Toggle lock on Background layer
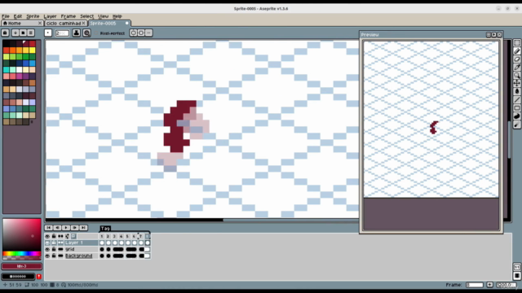Screen dimensions: 522x293 coord(54,256)
